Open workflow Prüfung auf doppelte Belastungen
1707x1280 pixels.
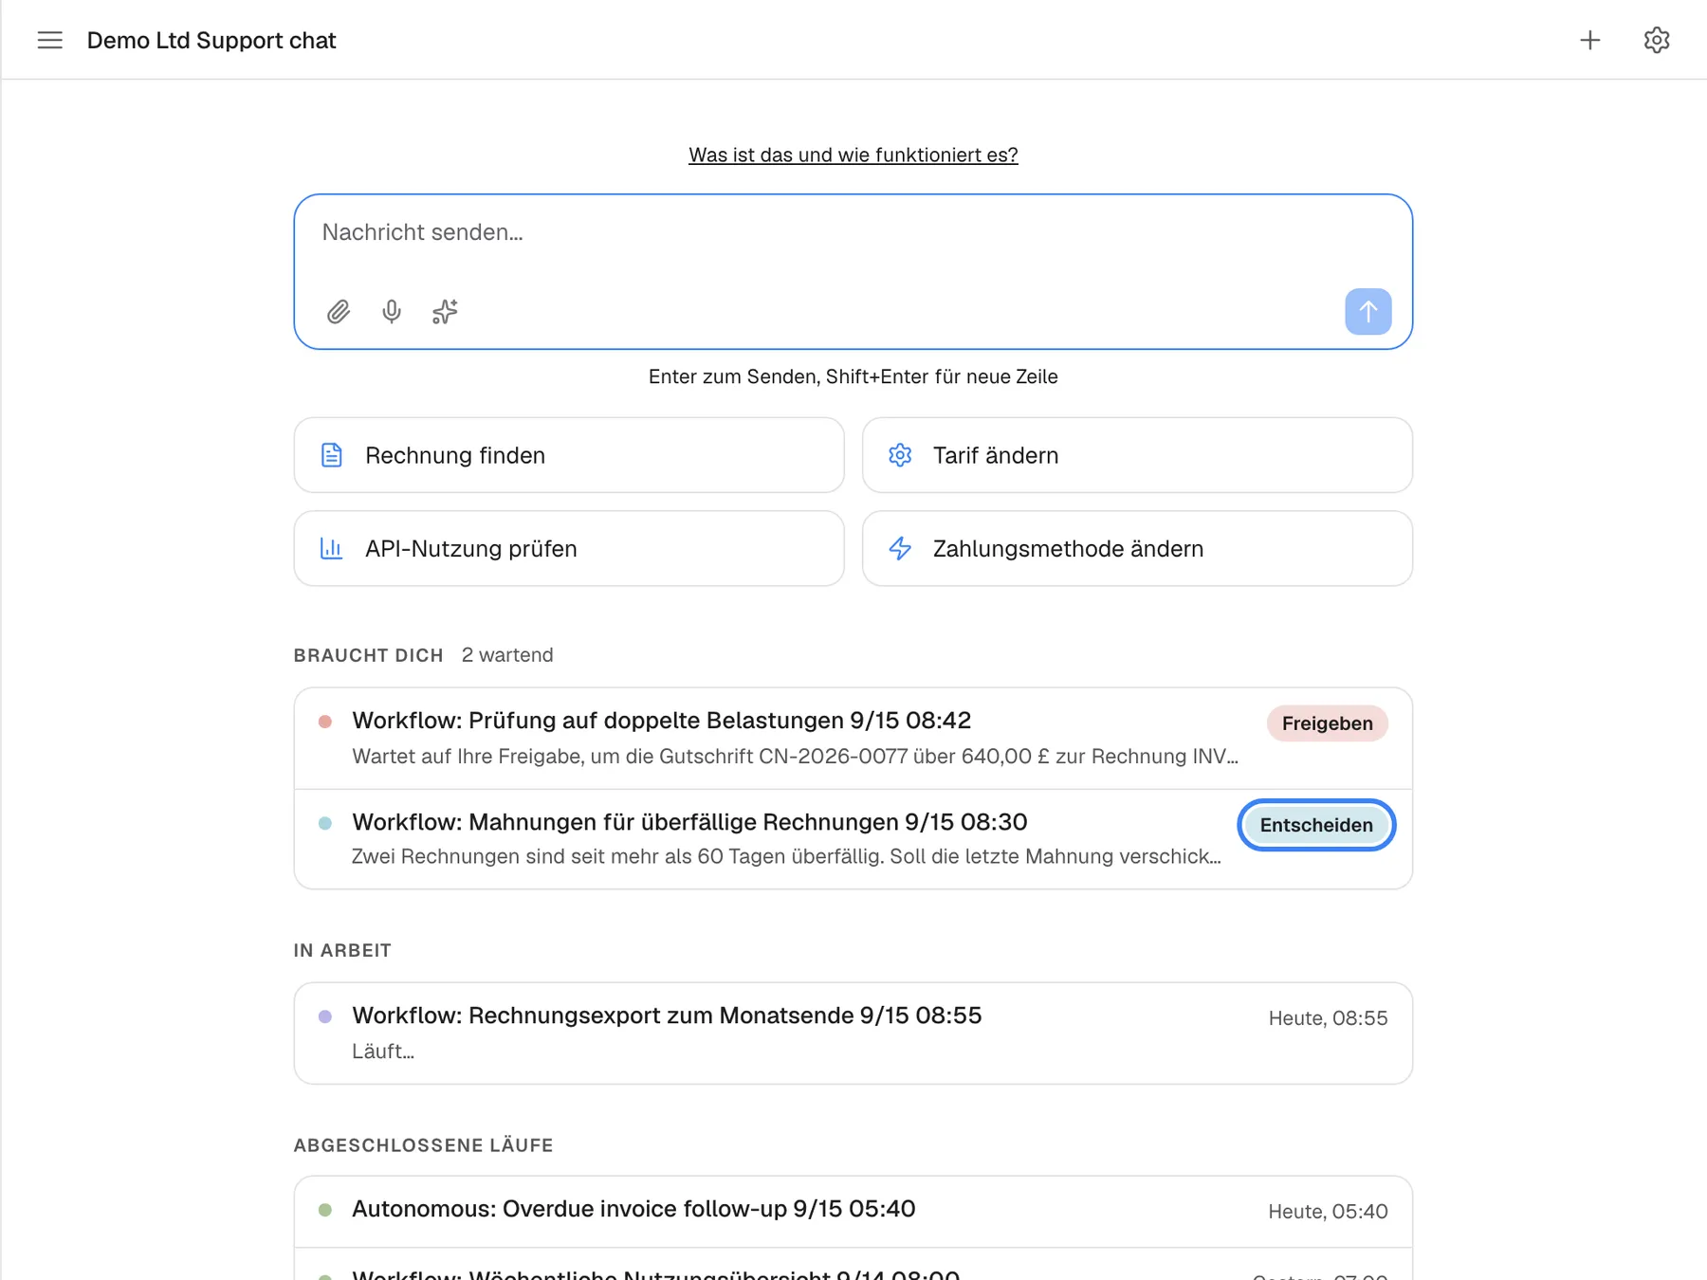tap(853, 739)
